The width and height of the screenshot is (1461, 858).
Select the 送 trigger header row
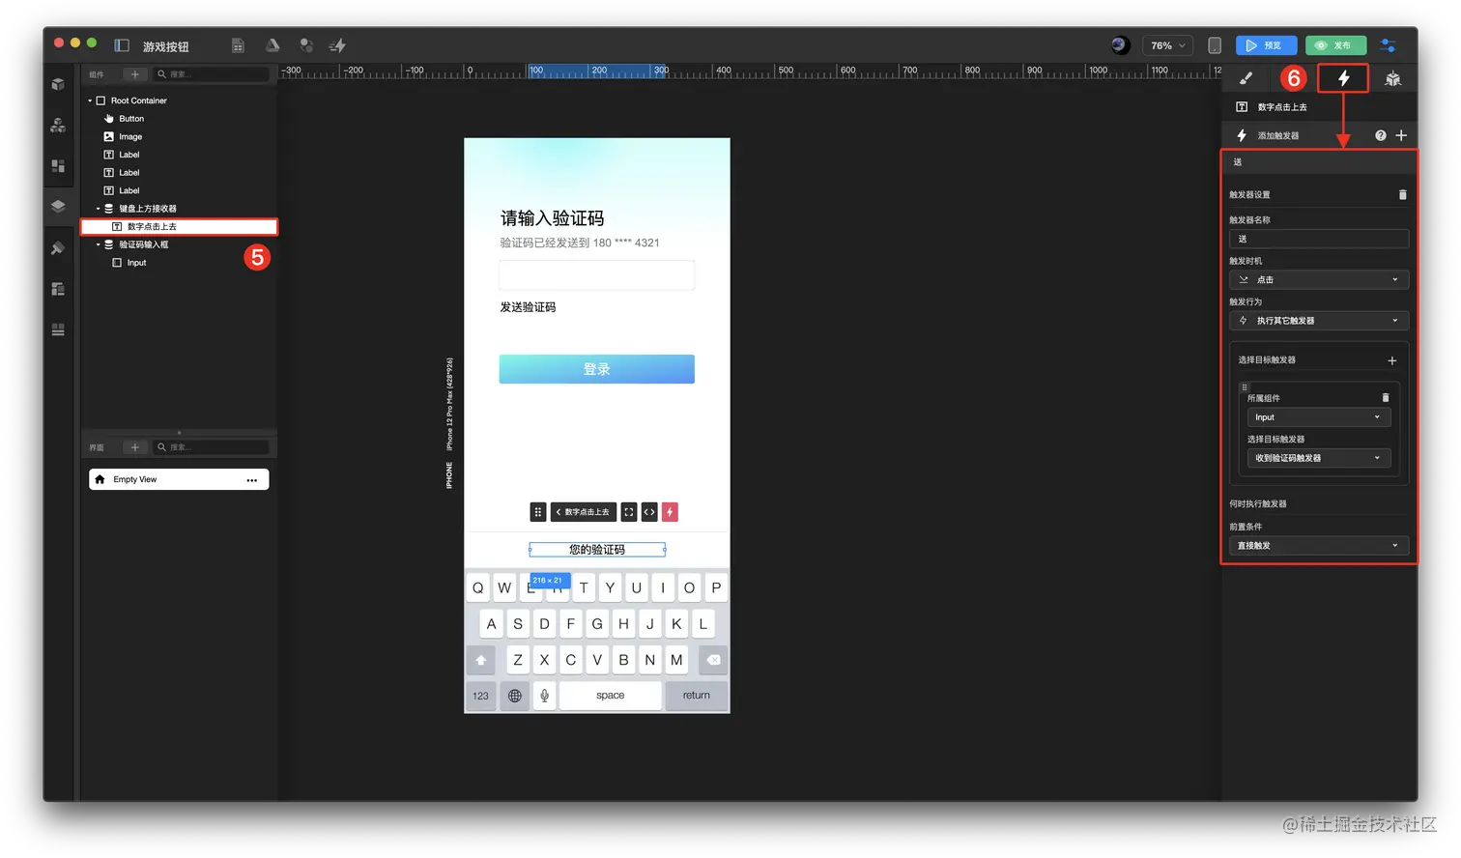[1318, 162]
